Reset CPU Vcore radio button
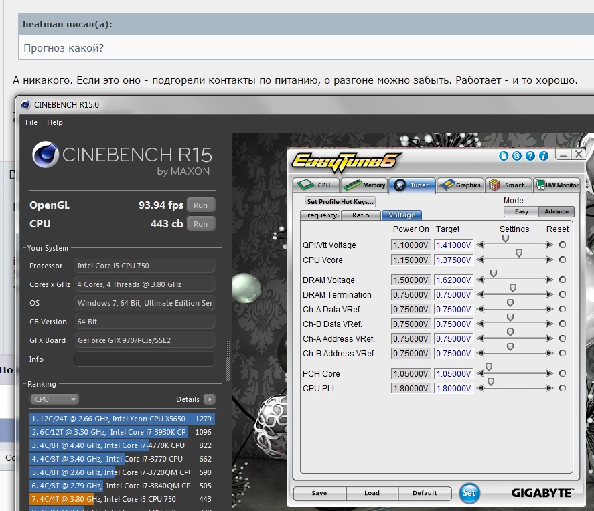Screen dimensions: 594x511 (563, 260)
